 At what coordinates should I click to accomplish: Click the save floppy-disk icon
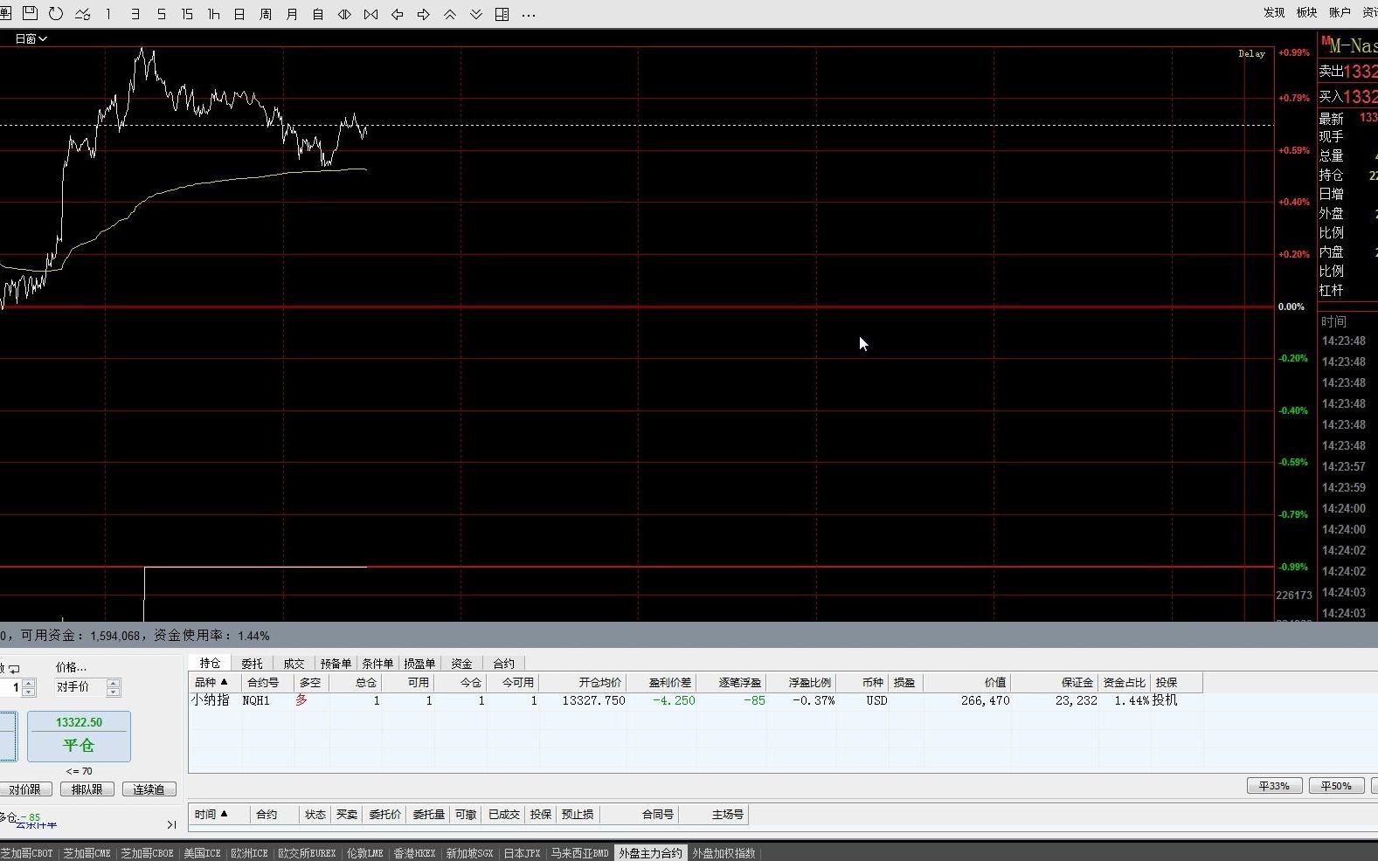click(30, 14)
